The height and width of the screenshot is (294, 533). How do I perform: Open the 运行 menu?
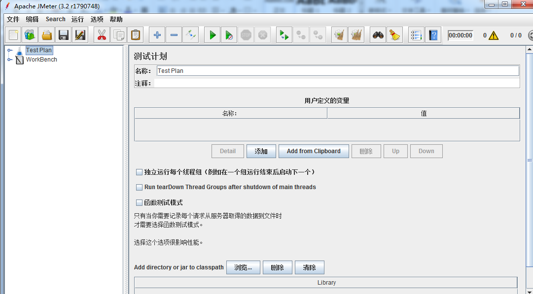[x=77, y=19]
